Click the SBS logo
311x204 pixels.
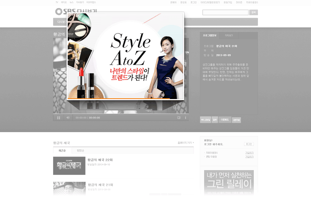click(x=76, y=11)
